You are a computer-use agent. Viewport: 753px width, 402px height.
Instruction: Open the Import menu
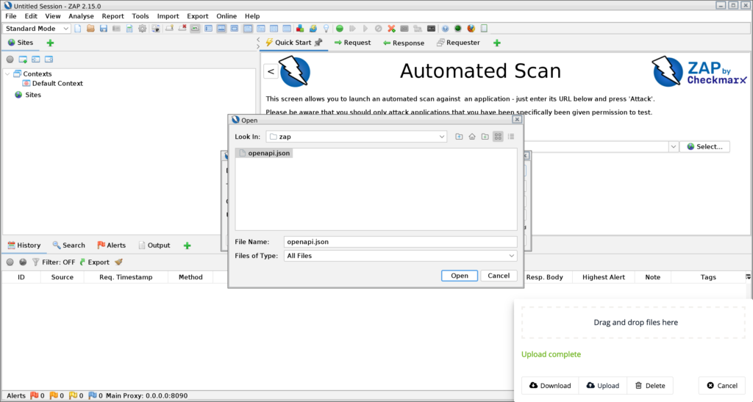coord(168,16)
